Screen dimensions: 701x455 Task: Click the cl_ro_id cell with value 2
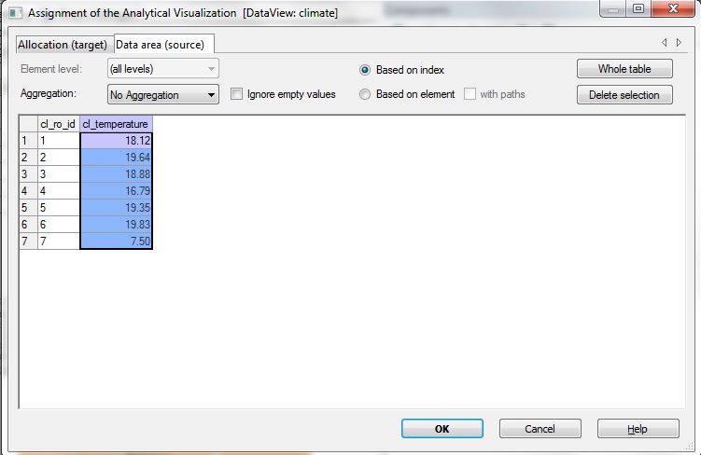click(59, 158)
